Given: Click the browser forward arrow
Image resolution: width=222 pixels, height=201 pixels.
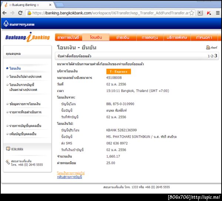Looking at the screenshot, I should tap(12, 13).
